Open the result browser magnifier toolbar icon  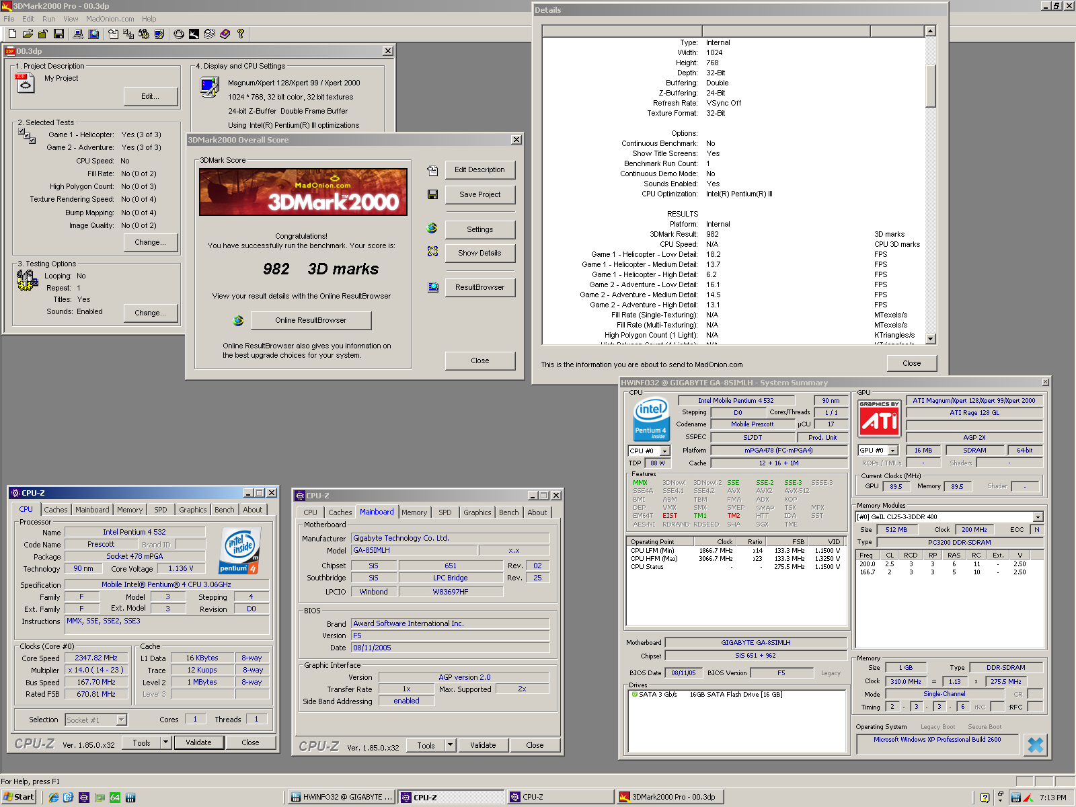point(93,34)
